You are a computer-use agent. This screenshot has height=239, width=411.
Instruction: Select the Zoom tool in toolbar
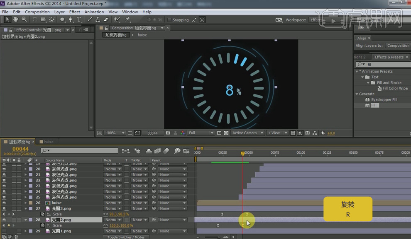coord(24,19)
